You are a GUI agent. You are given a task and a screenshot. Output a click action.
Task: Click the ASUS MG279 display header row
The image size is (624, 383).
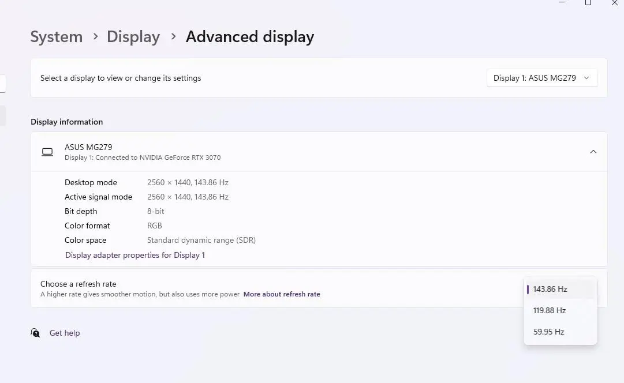click(x=319, y=152)
